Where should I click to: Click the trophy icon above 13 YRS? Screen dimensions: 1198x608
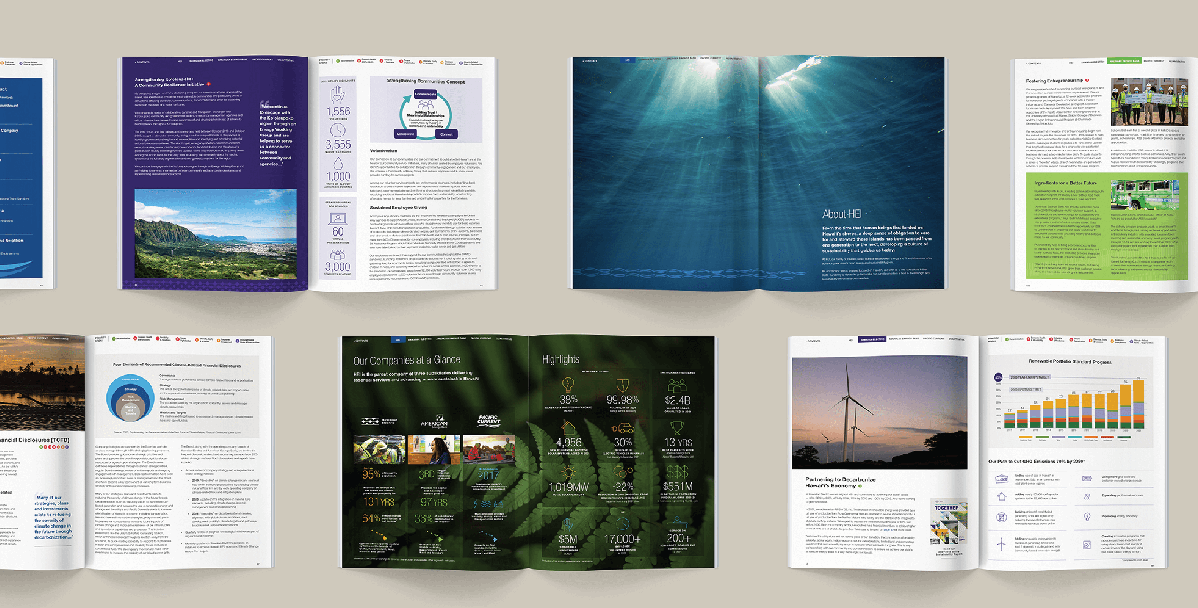[x=677, y=428]
